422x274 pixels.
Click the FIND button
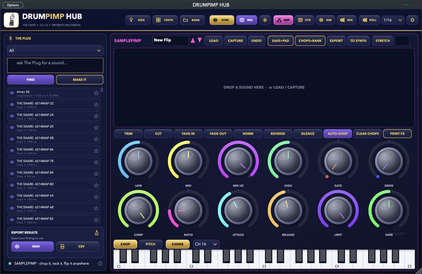(x=30, y=80)
